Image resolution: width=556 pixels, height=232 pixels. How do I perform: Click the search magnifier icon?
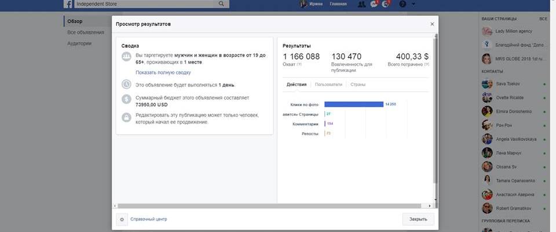click(x=221, y=3)
